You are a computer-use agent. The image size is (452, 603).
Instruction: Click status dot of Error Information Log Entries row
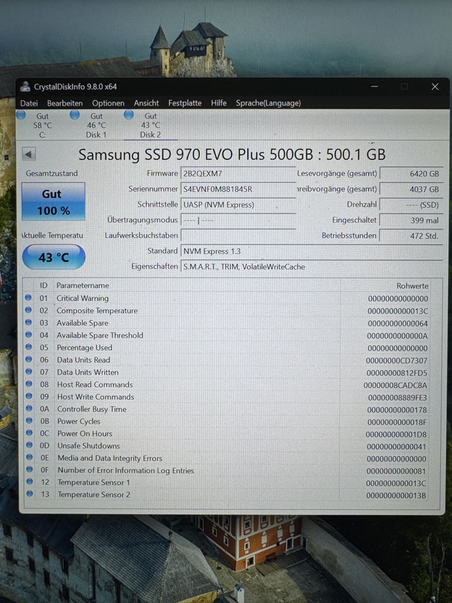click(29, 470)
